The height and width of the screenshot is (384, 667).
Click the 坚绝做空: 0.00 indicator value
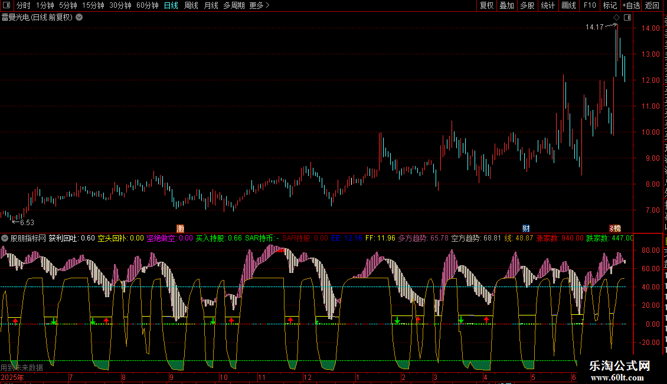170,239
